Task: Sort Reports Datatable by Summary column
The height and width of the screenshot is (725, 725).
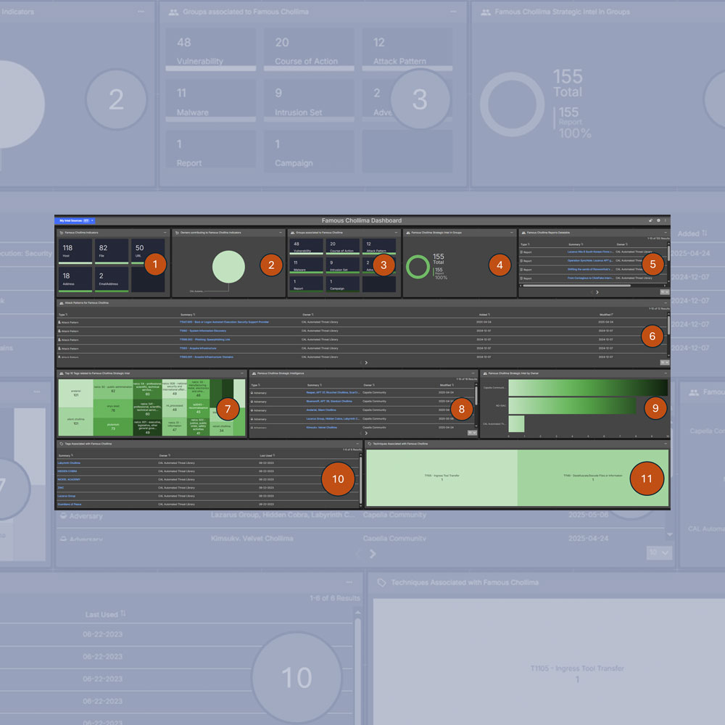Action: pyautogui.click(x=576, y=244)
